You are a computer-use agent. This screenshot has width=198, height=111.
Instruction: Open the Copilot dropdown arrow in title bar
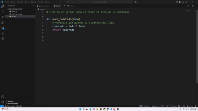pos(137,2)
